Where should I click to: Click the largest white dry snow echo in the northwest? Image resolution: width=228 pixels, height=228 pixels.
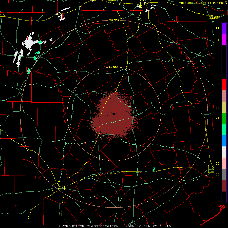click(30, 42)
